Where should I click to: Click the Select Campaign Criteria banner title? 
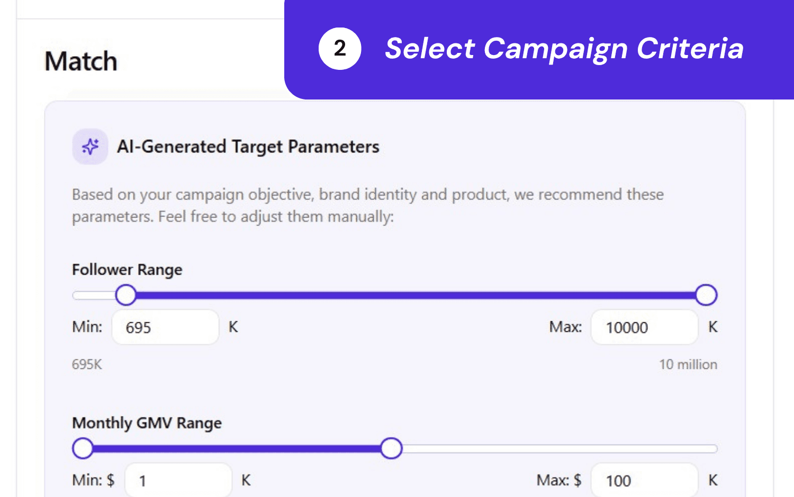(x=564, y=49)
